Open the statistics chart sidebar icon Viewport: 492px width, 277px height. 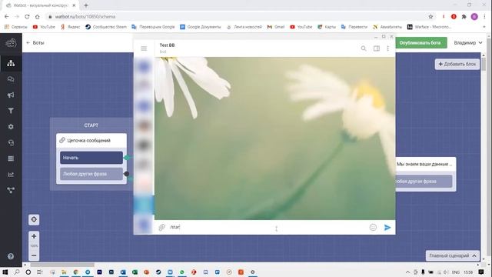tap(11, 175)
